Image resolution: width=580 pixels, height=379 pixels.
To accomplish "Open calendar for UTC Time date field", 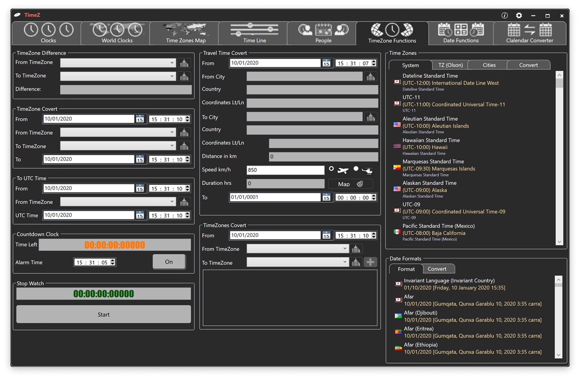I will 140,215.
